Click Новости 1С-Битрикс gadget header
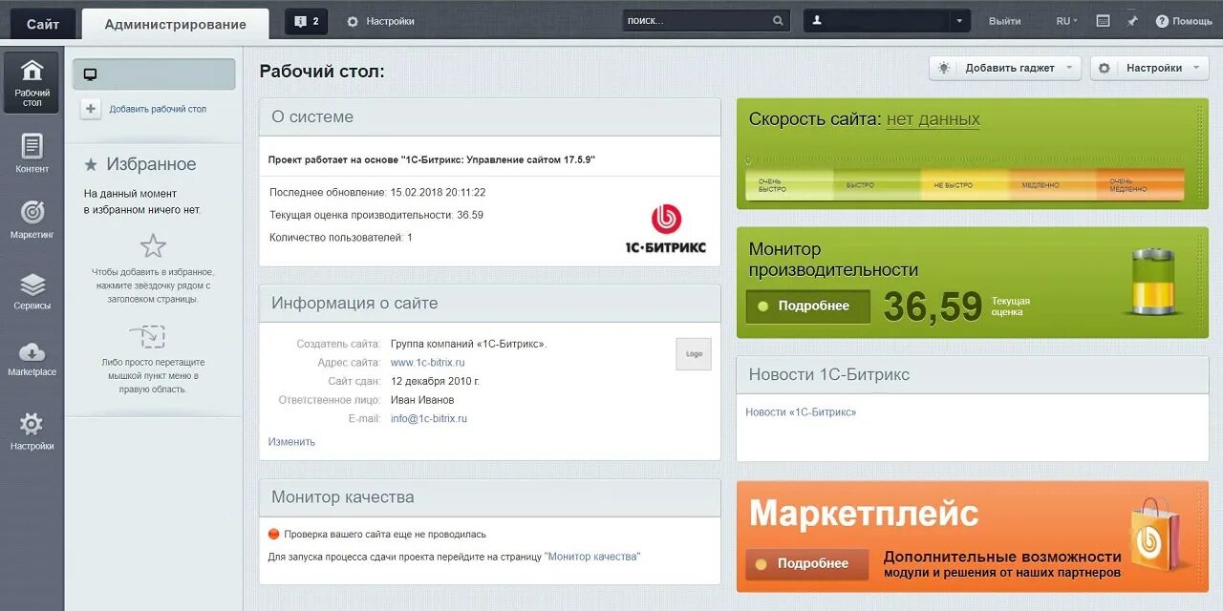Screen dimensions: 1223x611 coord(972,374)
